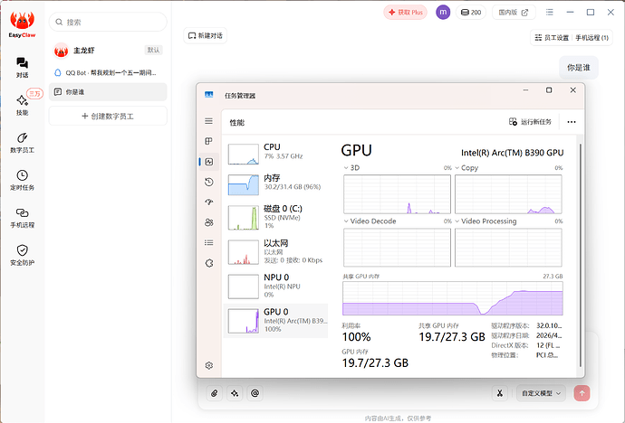Open the EasyClaw title bar menu icon
The width and height of the screenshot is (625, 423).
point(549,13)
